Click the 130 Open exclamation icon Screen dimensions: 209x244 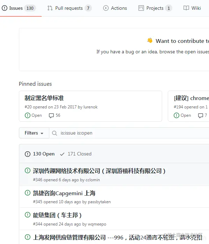28,154
